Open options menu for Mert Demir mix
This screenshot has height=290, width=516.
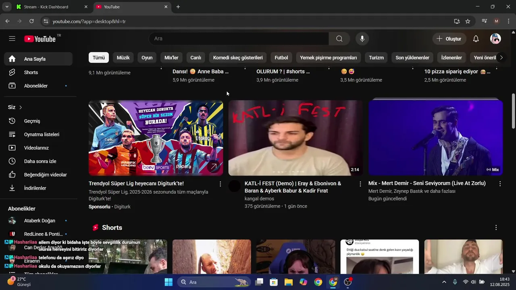[x=500, y=184]
